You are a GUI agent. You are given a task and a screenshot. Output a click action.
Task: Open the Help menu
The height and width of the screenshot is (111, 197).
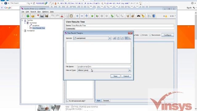click(x=52, y=12)
